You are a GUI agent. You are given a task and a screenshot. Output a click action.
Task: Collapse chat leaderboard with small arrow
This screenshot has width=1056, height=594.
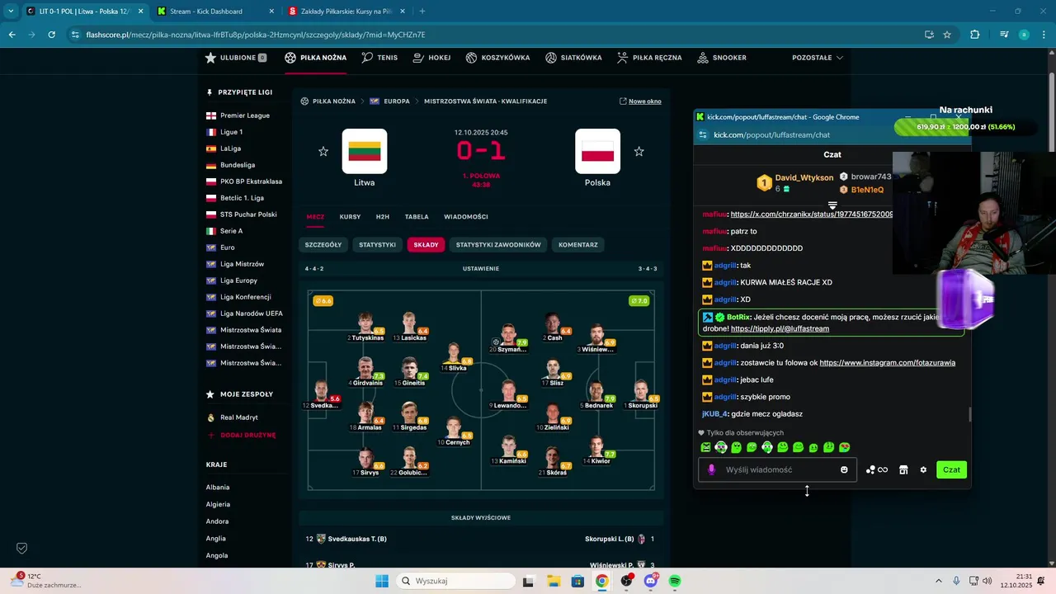click(832, 205)
